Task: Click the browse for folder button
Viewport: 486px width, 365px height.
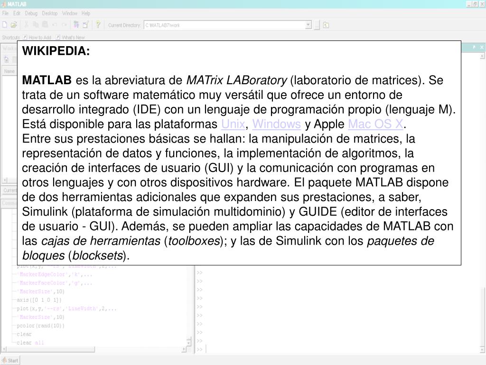Action: (317, 25)
